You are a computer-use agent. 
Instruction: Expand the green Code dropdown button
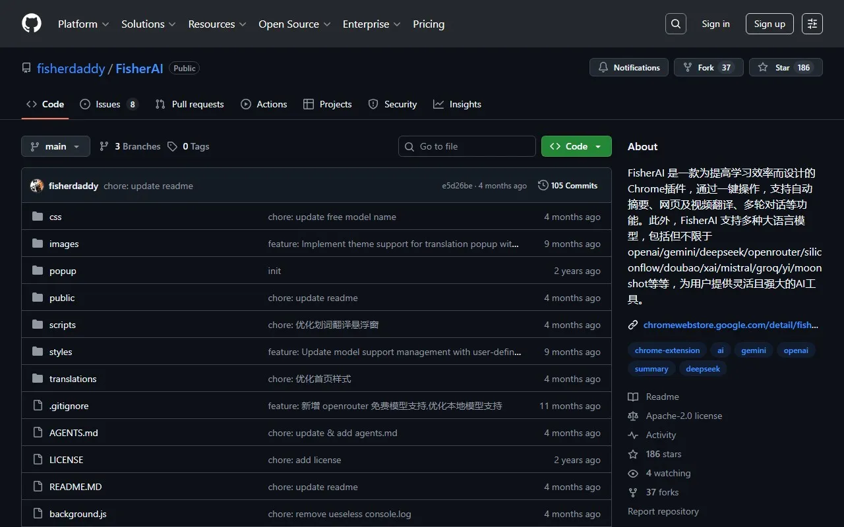point(576,146)
